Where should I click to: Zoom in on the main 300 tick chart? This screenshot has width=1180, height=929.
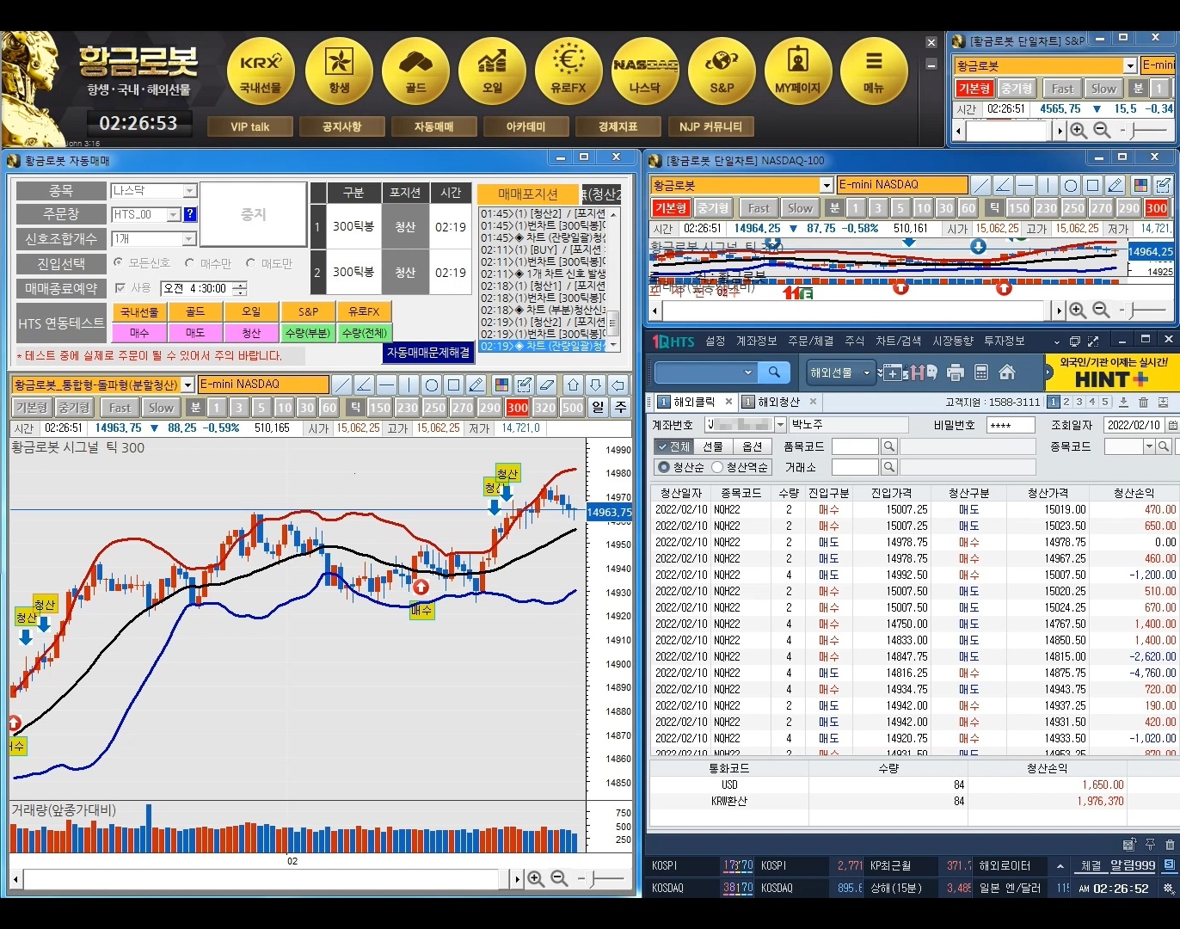tap(536, 878)
